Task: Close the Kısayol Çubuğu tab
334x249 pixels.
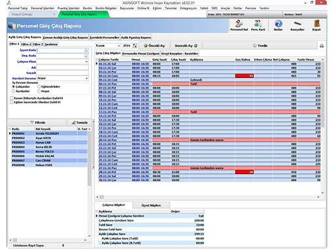Action: click(54, 14)
